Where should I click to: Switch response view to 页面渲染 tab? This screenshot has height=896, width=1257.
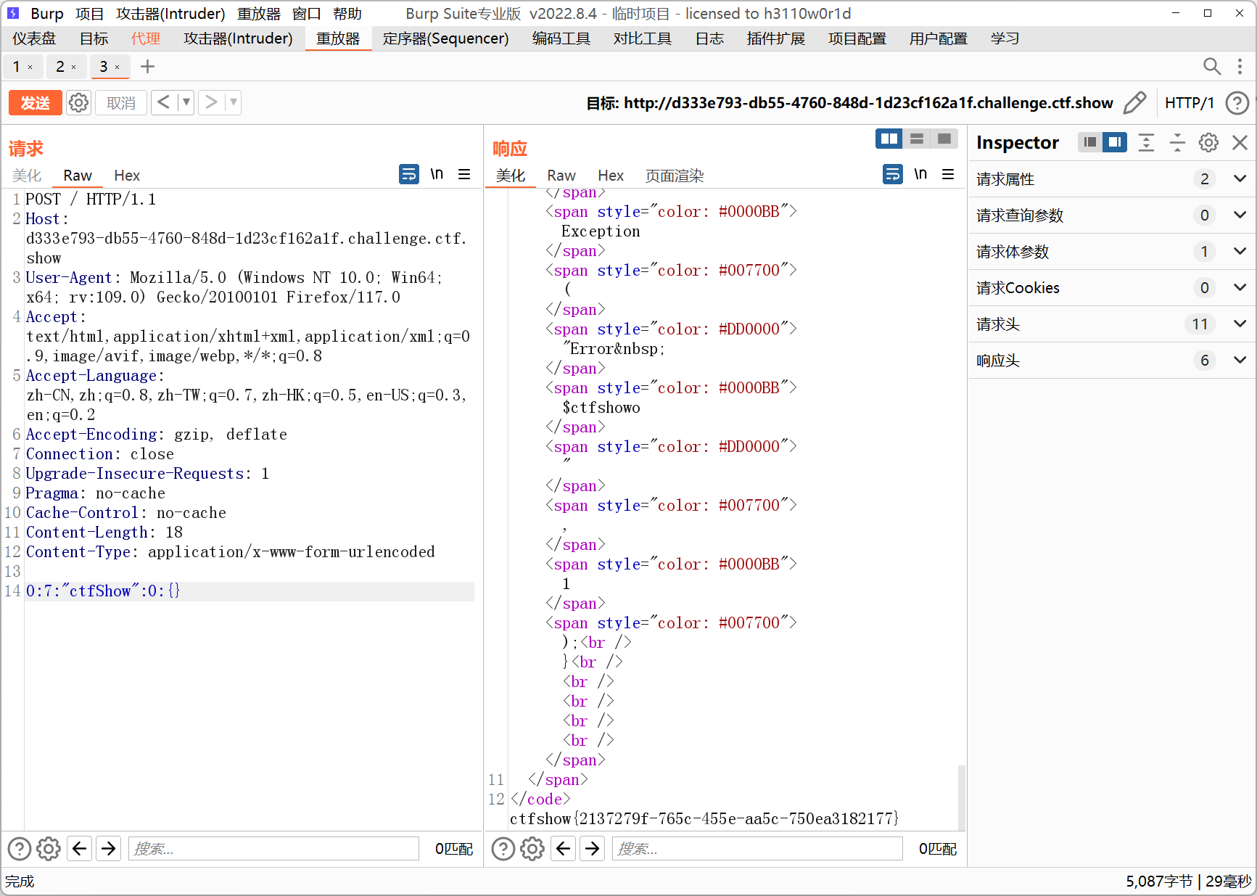(675, 176)
